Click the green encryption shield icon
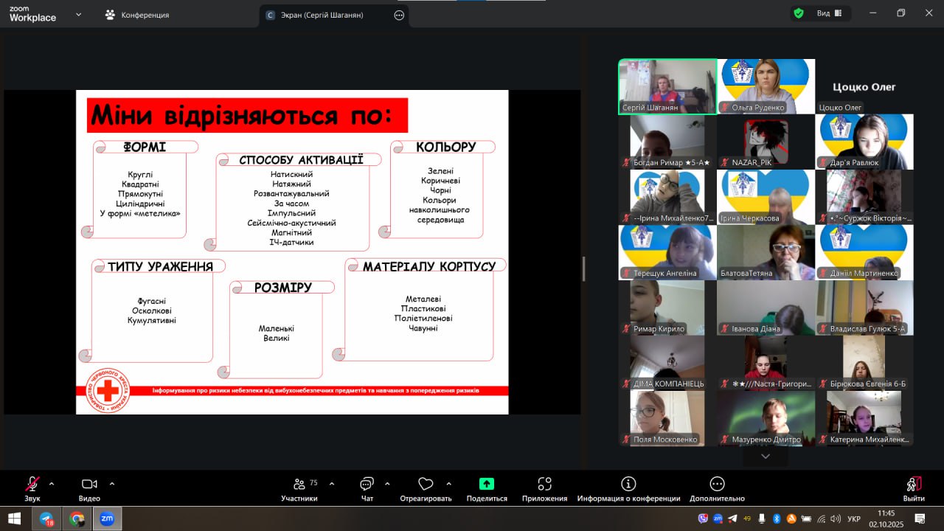This screenshot has width=944, height=531. tap(799, 13)
